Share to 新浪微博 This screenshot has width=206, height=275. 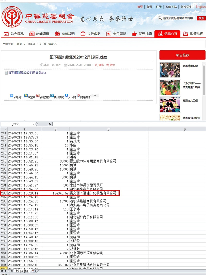point(43,96)
